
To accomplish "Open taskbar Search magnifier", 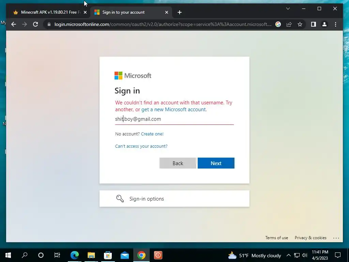I will click(x=25, y=255).
